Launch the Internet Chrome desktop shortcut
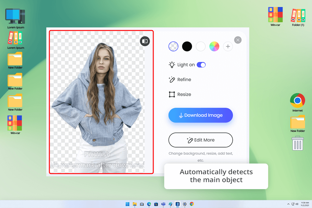This screenshot has width=312, height=208. 297,102
